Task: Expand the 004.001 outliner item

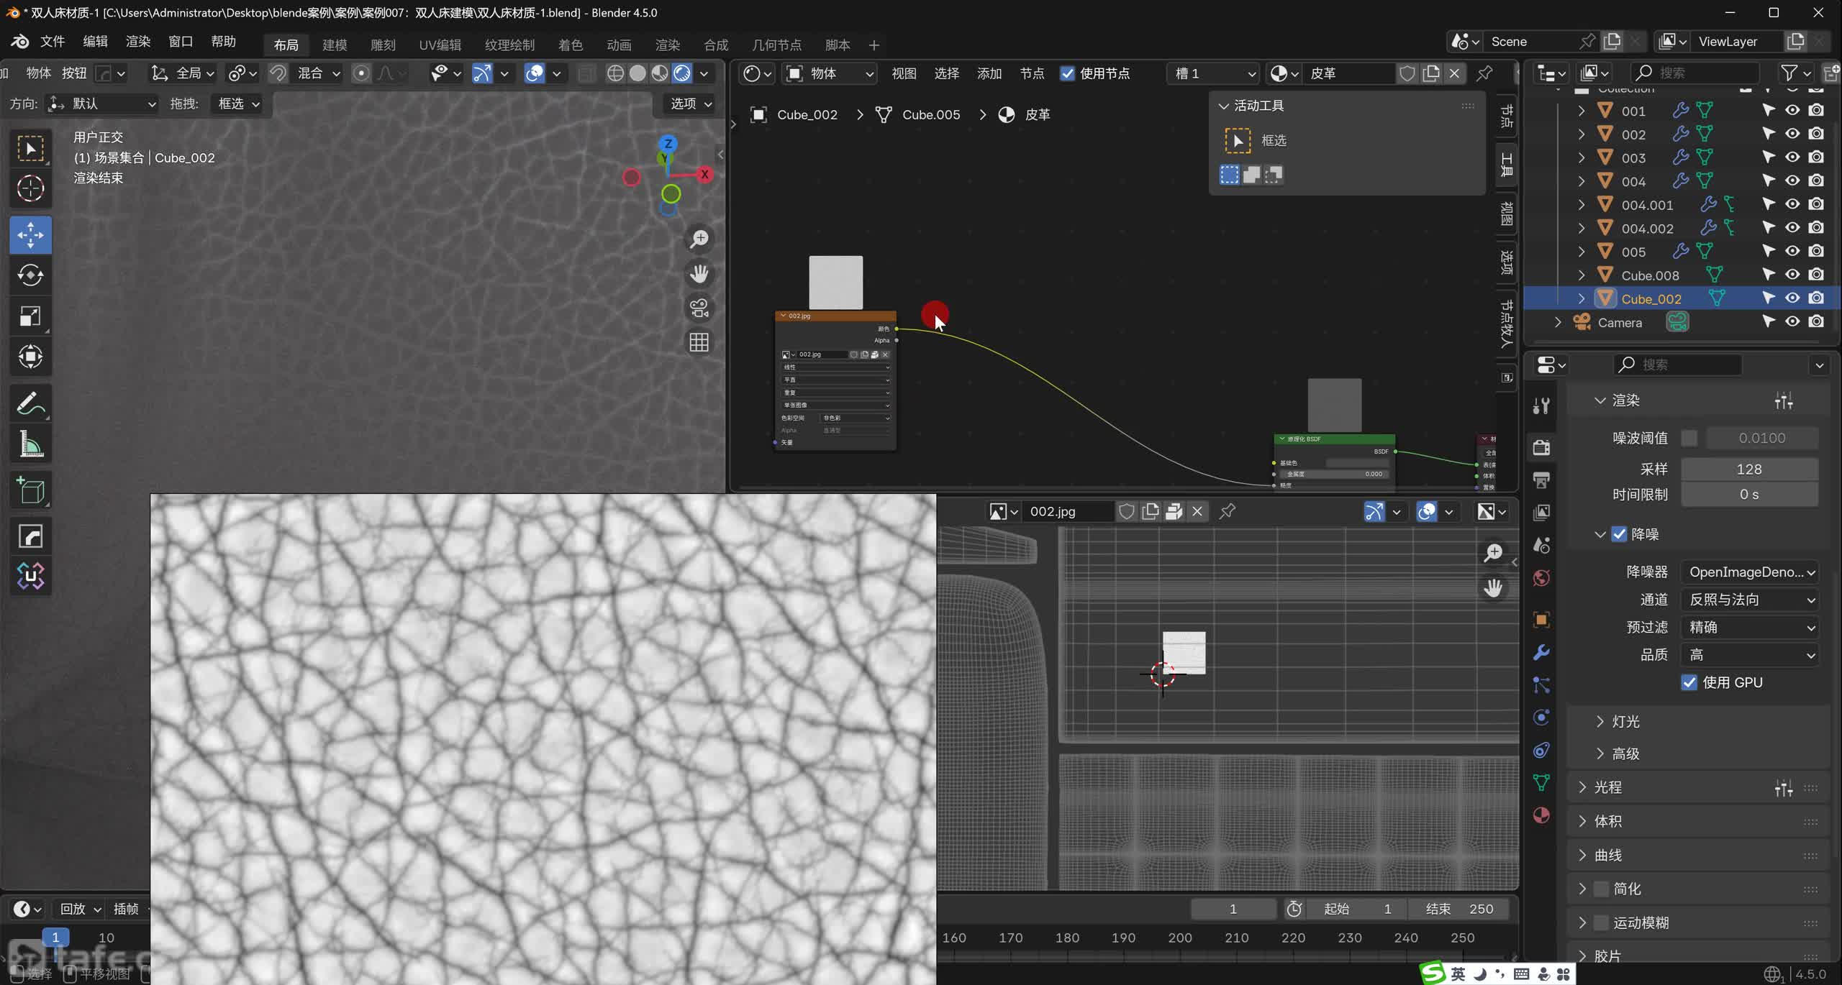Action: coord(1581,205)
